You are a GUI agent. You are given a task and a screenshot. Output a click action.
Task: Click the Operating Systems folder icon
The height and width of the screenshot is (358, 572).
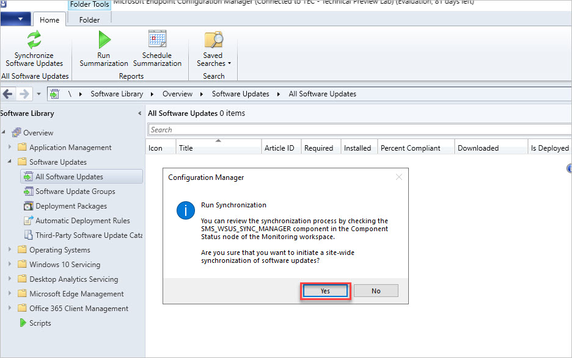(22, 249)
